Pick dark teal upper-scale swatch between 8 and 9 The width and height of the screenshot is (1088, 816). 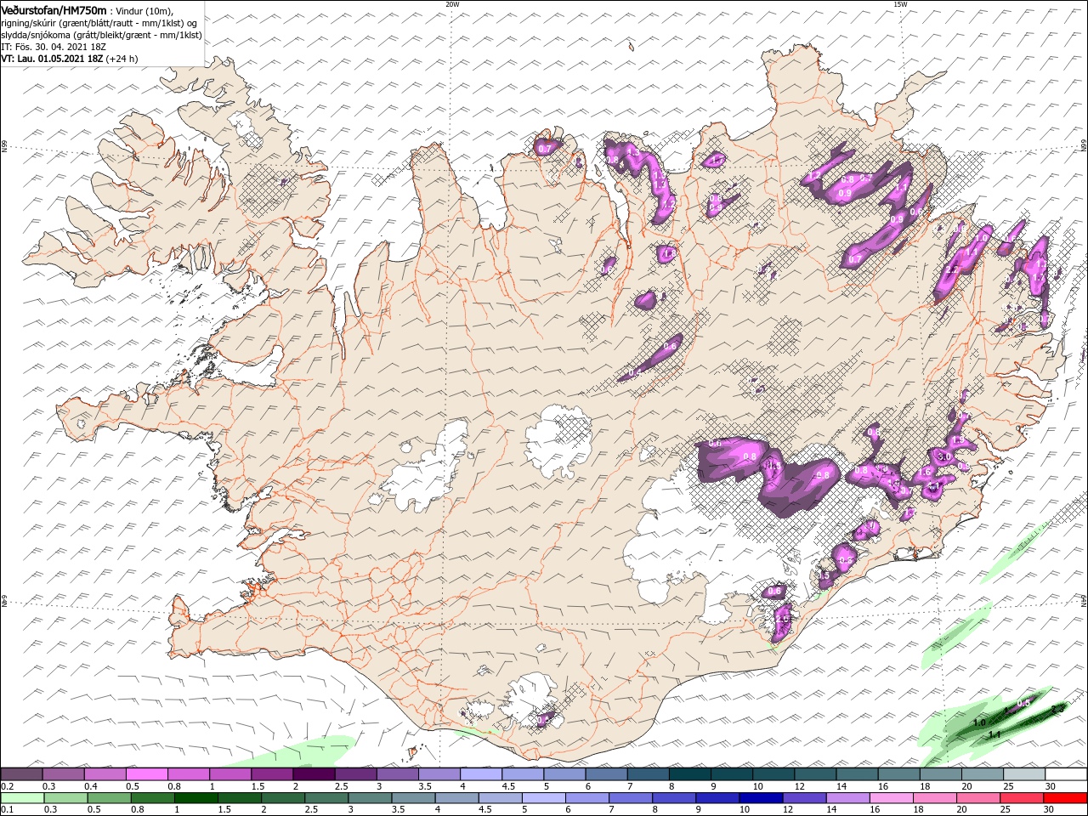pyautogui.click(x=690, y=774)
